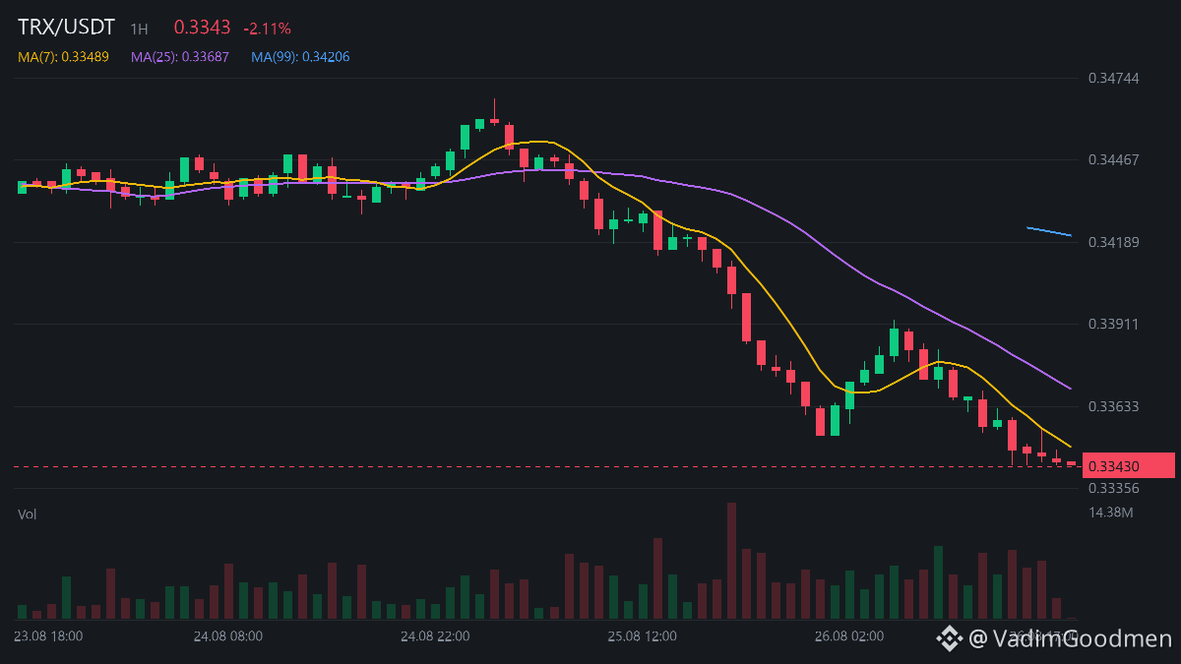Click the 0.34744 price axis label
This screenshot has width=1181, height=664.
1113,78
